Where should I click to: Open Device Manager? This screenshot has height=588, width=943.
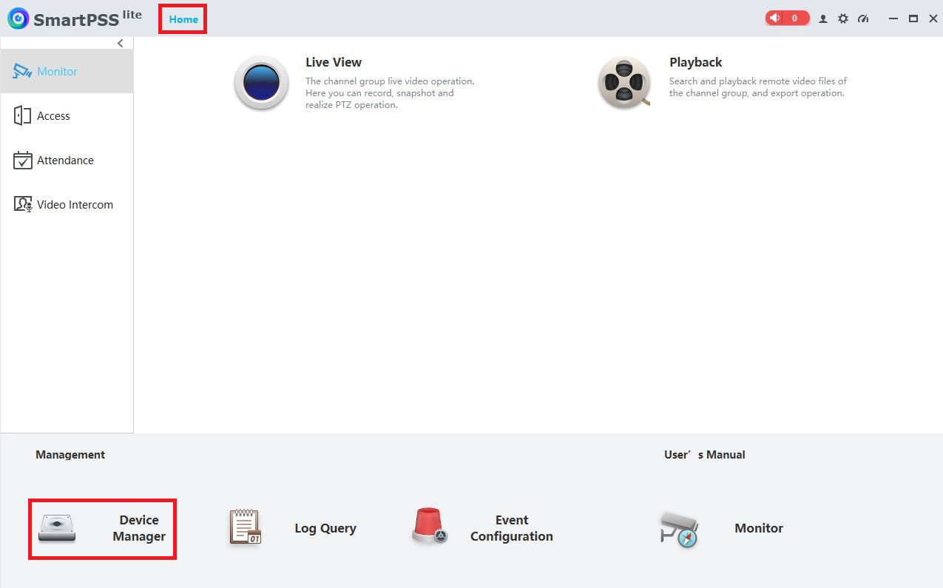102,528
